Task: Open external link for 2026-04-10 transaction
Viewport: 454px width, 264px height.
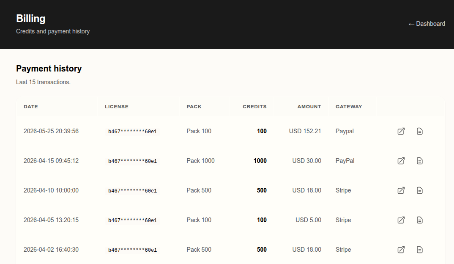Action: tap(401, 190)
